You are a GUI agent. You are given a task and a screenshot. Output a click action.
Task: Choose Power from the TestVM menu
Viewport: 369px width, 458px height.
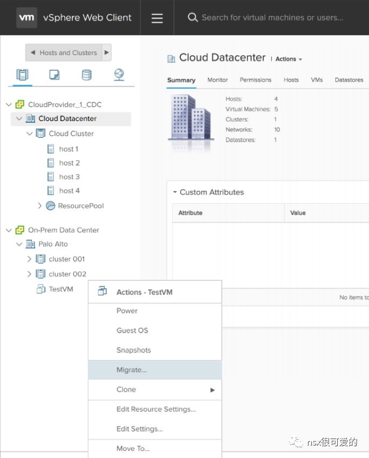coord(155,311)
